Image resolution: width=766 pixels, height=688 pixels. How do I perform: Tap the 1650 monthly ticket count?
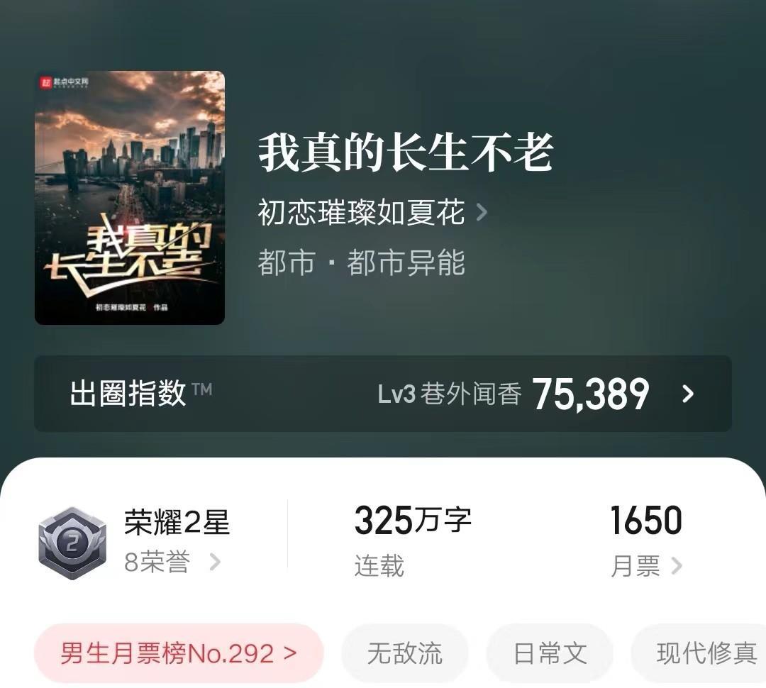point(646,520)
